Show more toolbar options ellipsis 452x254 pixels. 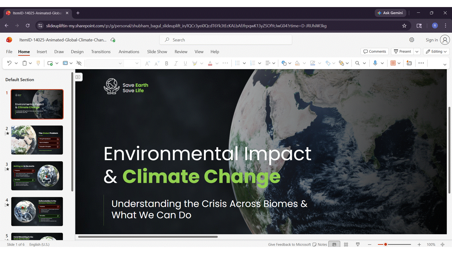coord(421,63)
